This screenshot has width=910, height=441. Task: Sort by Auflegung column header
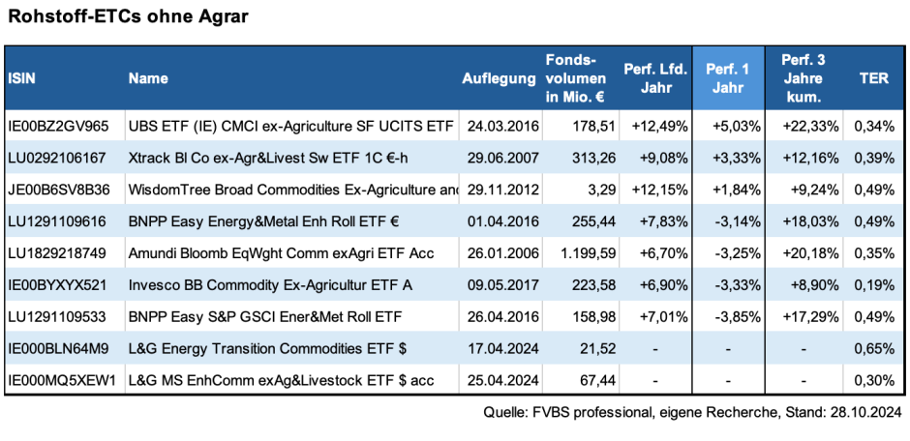point(499,78)
